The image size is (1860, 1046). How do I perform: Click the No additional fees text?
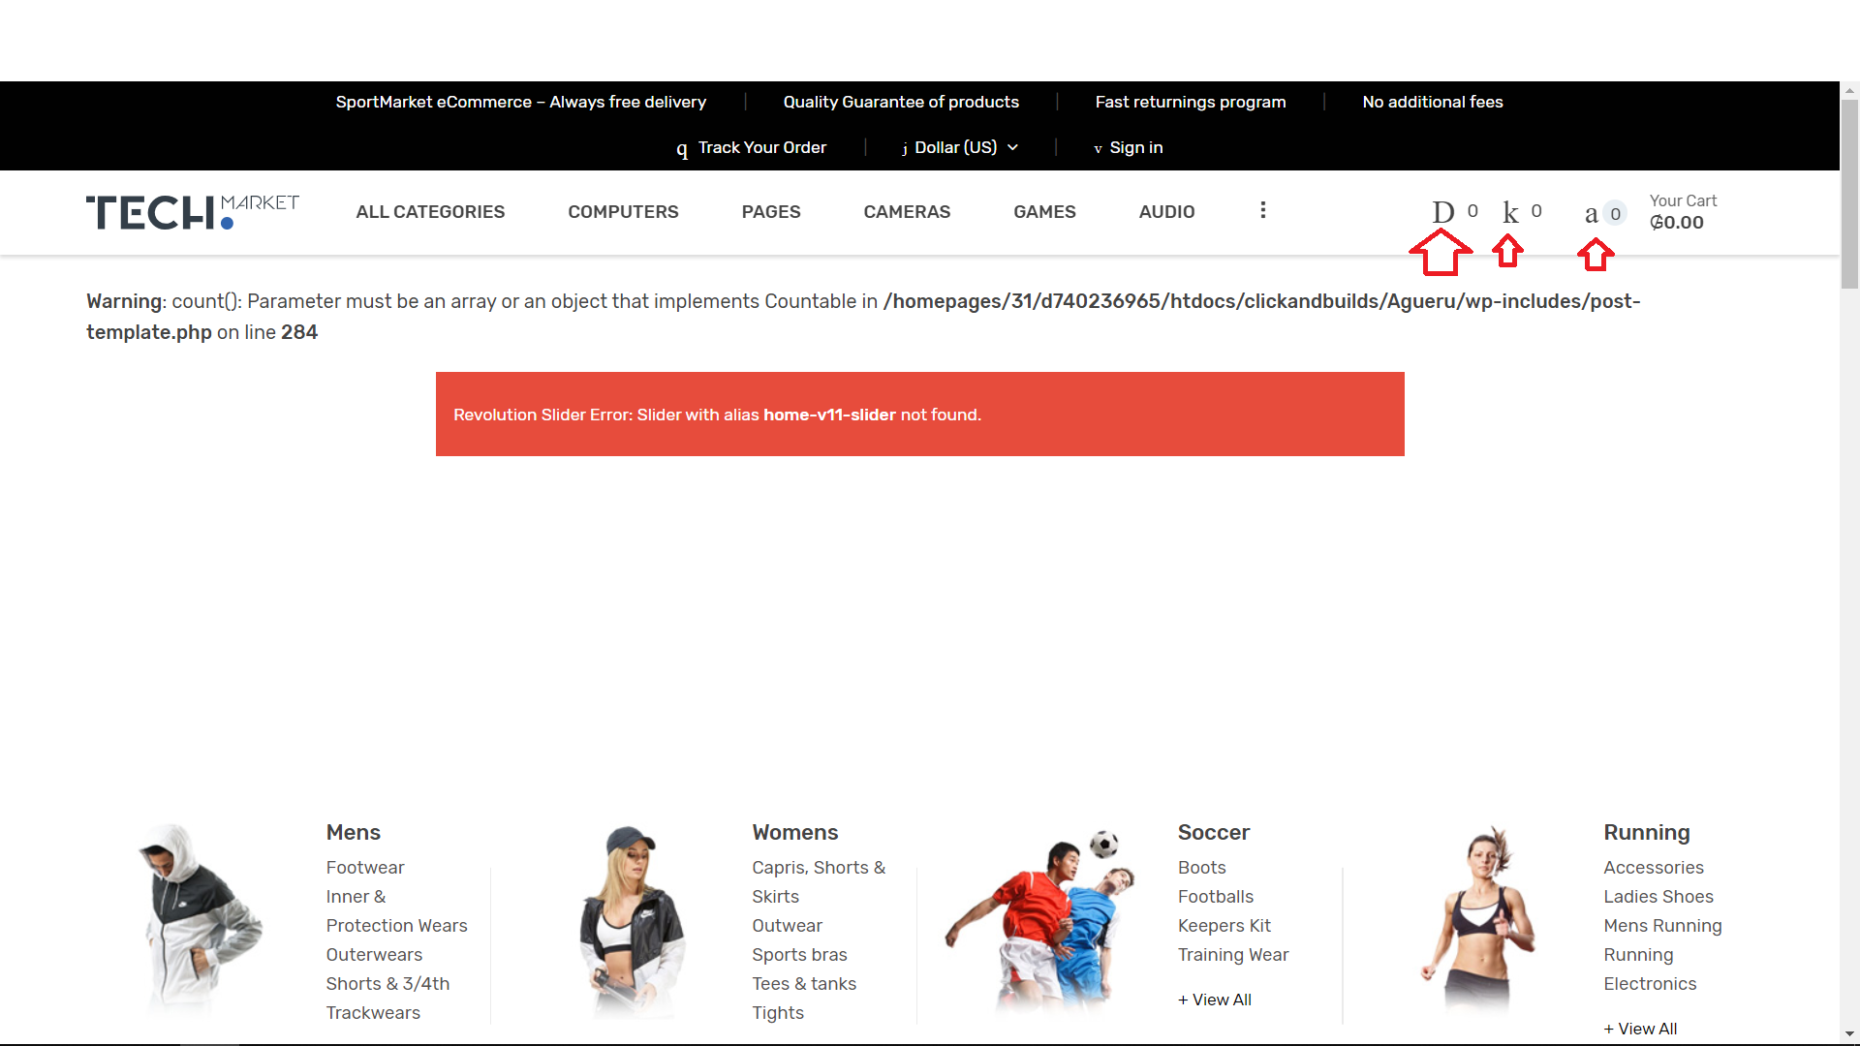pyautogui.click(x=1432, y=102)
